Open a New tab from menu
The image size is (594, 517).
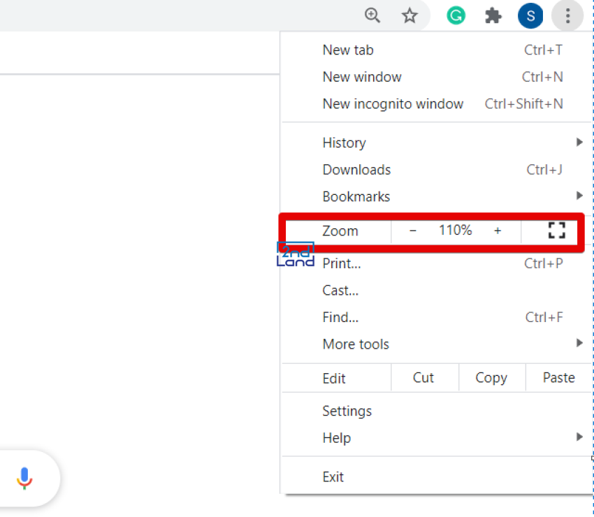click(437, 50)
